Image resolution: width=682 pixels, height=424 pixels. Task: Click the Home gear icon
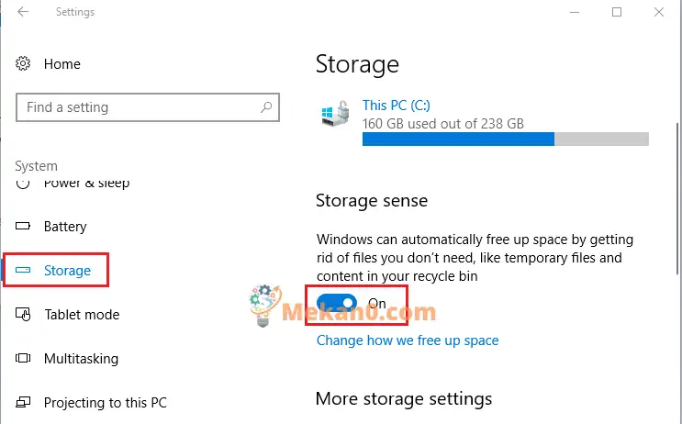pyautogui.click(x=23, y=64)
